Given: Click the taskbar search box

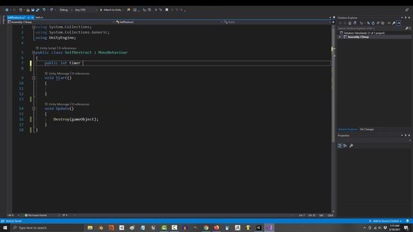Looking at the screenshot, I should click(47, 227).
